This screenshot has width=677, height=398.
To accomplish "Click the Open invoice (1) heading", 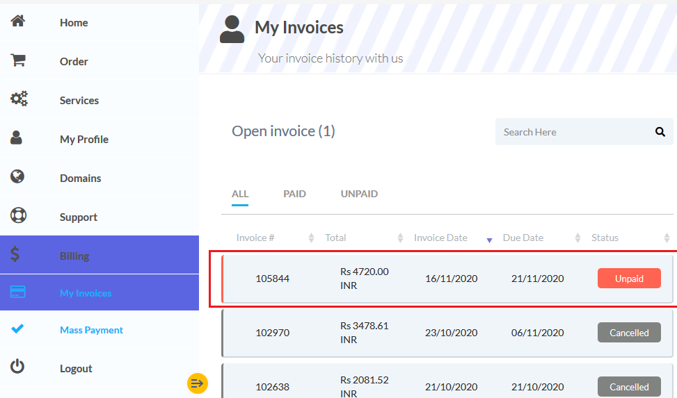I will coord(283,131).
